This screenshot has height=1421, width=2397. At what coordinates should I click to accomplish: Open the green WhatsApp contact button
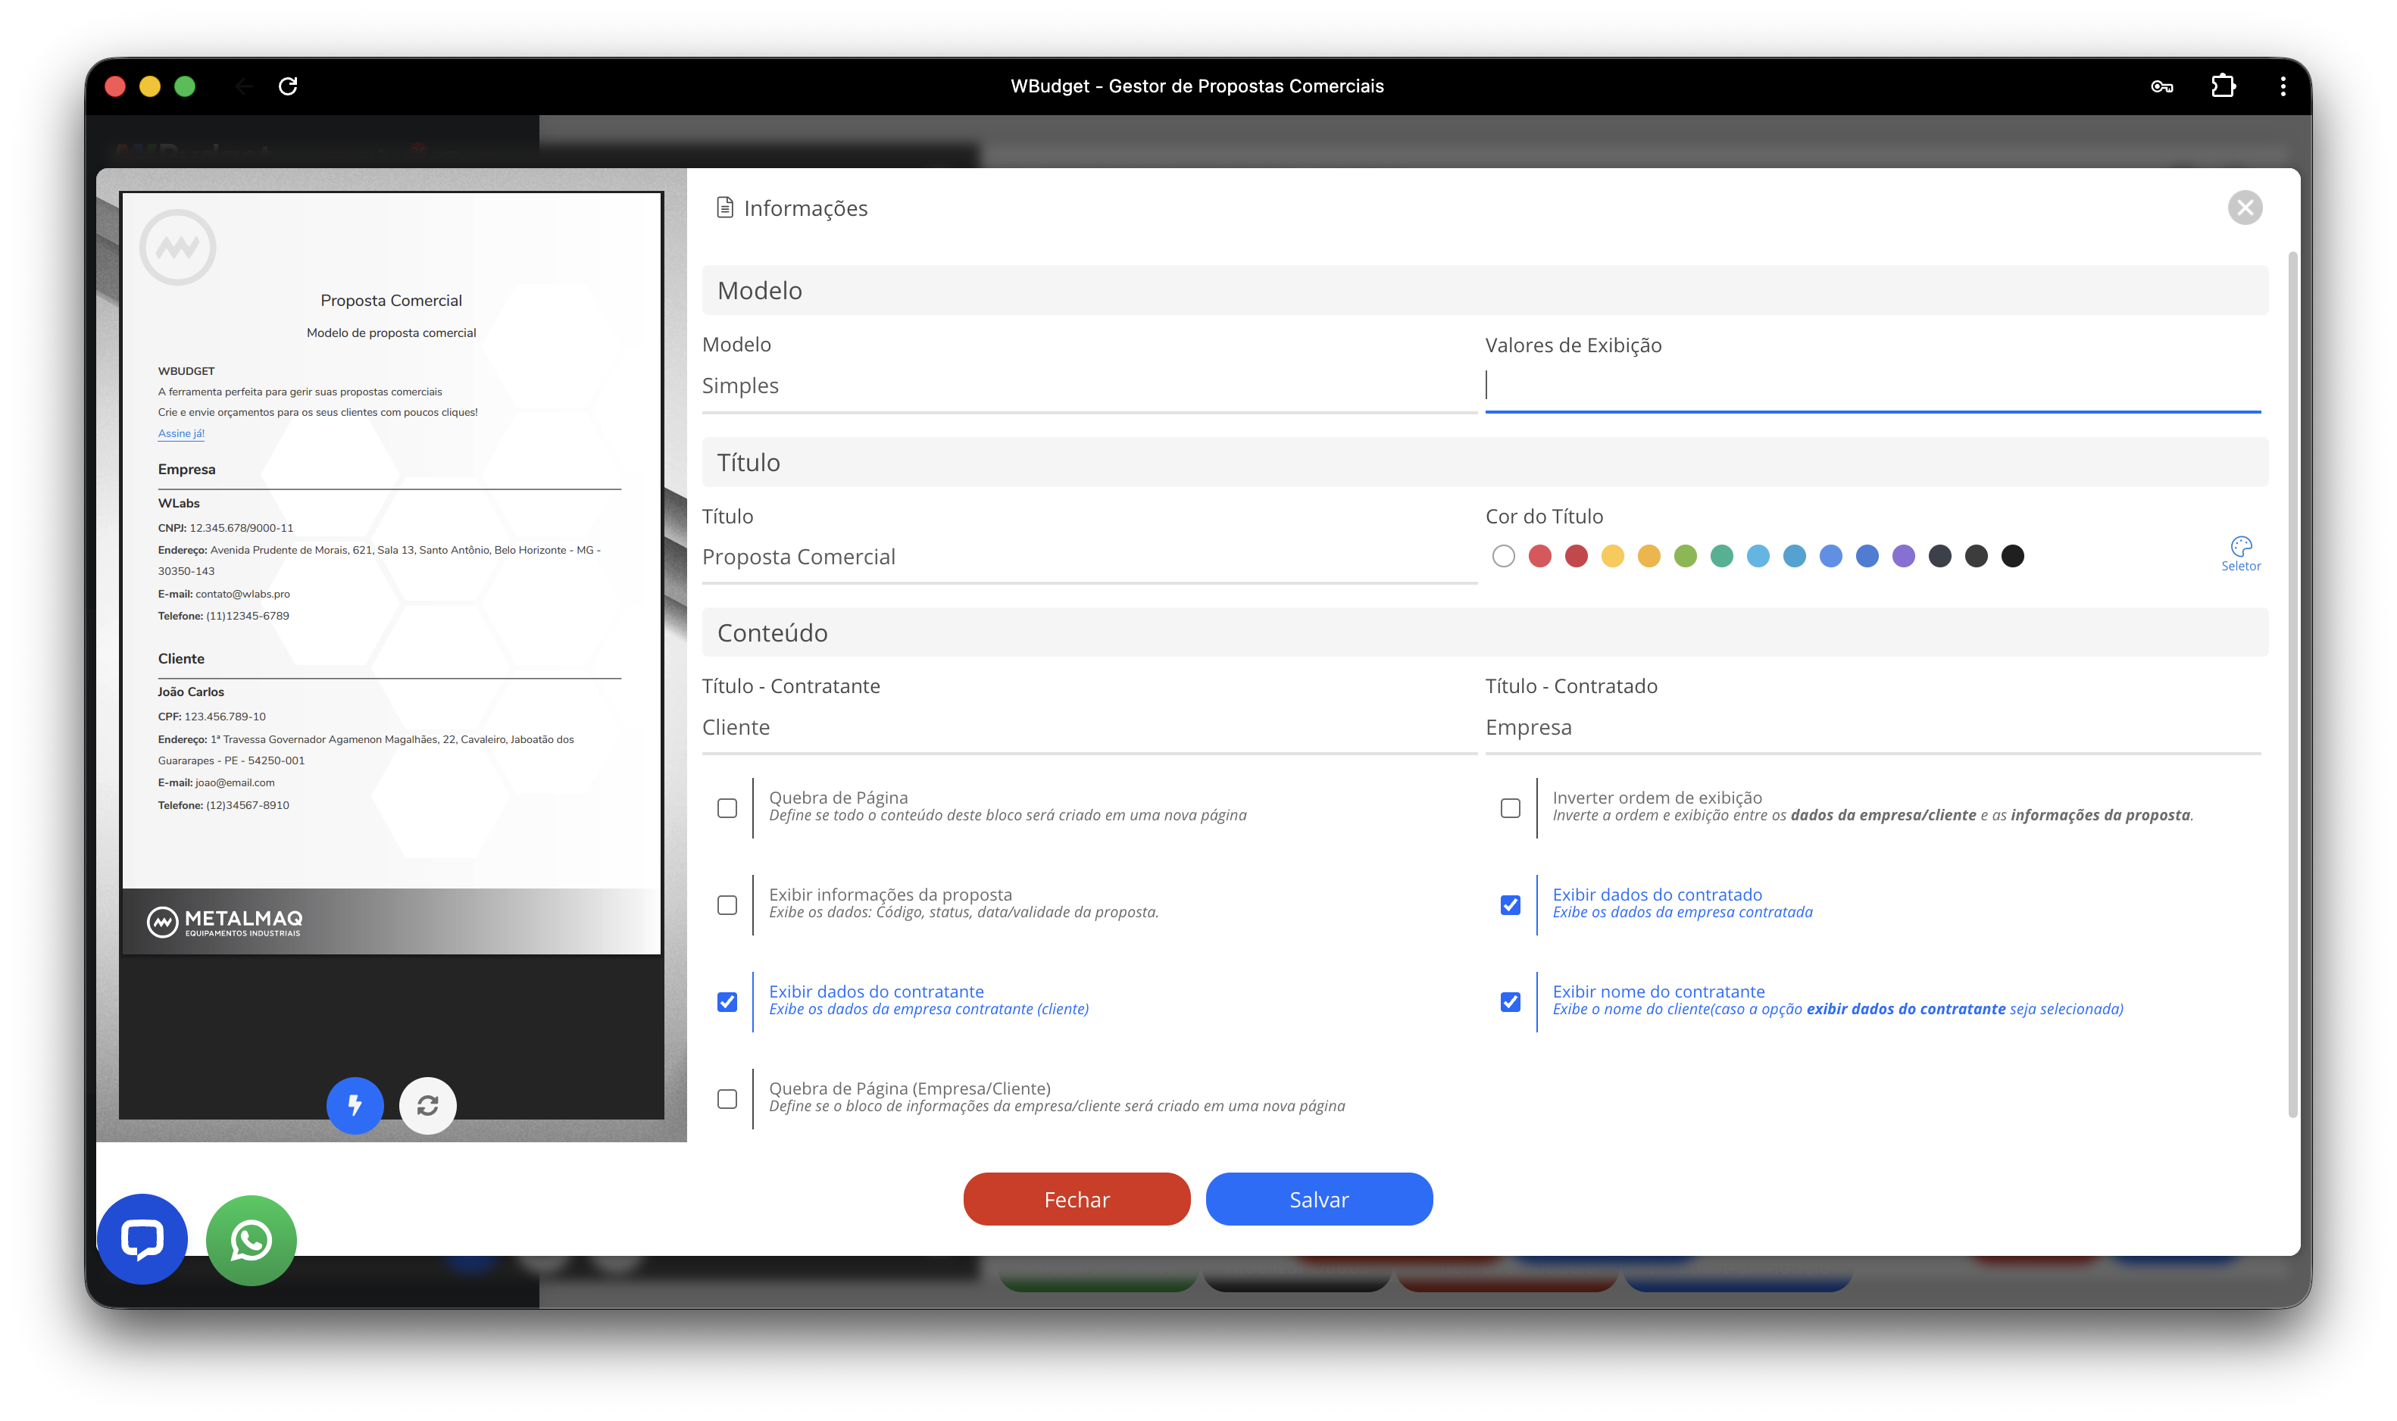tap(251, 1240)
